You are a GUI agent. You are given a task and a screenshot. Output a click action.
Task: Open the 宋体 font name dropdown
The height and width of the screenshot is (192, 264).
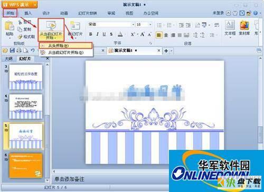pyautogui.click(x=133, y=25)
